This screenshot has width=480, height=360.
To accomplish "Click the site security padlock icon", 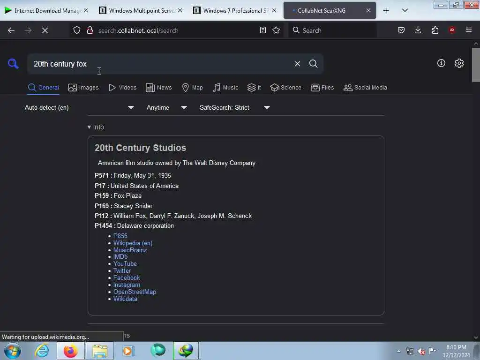I will click(x=90, y=30).
